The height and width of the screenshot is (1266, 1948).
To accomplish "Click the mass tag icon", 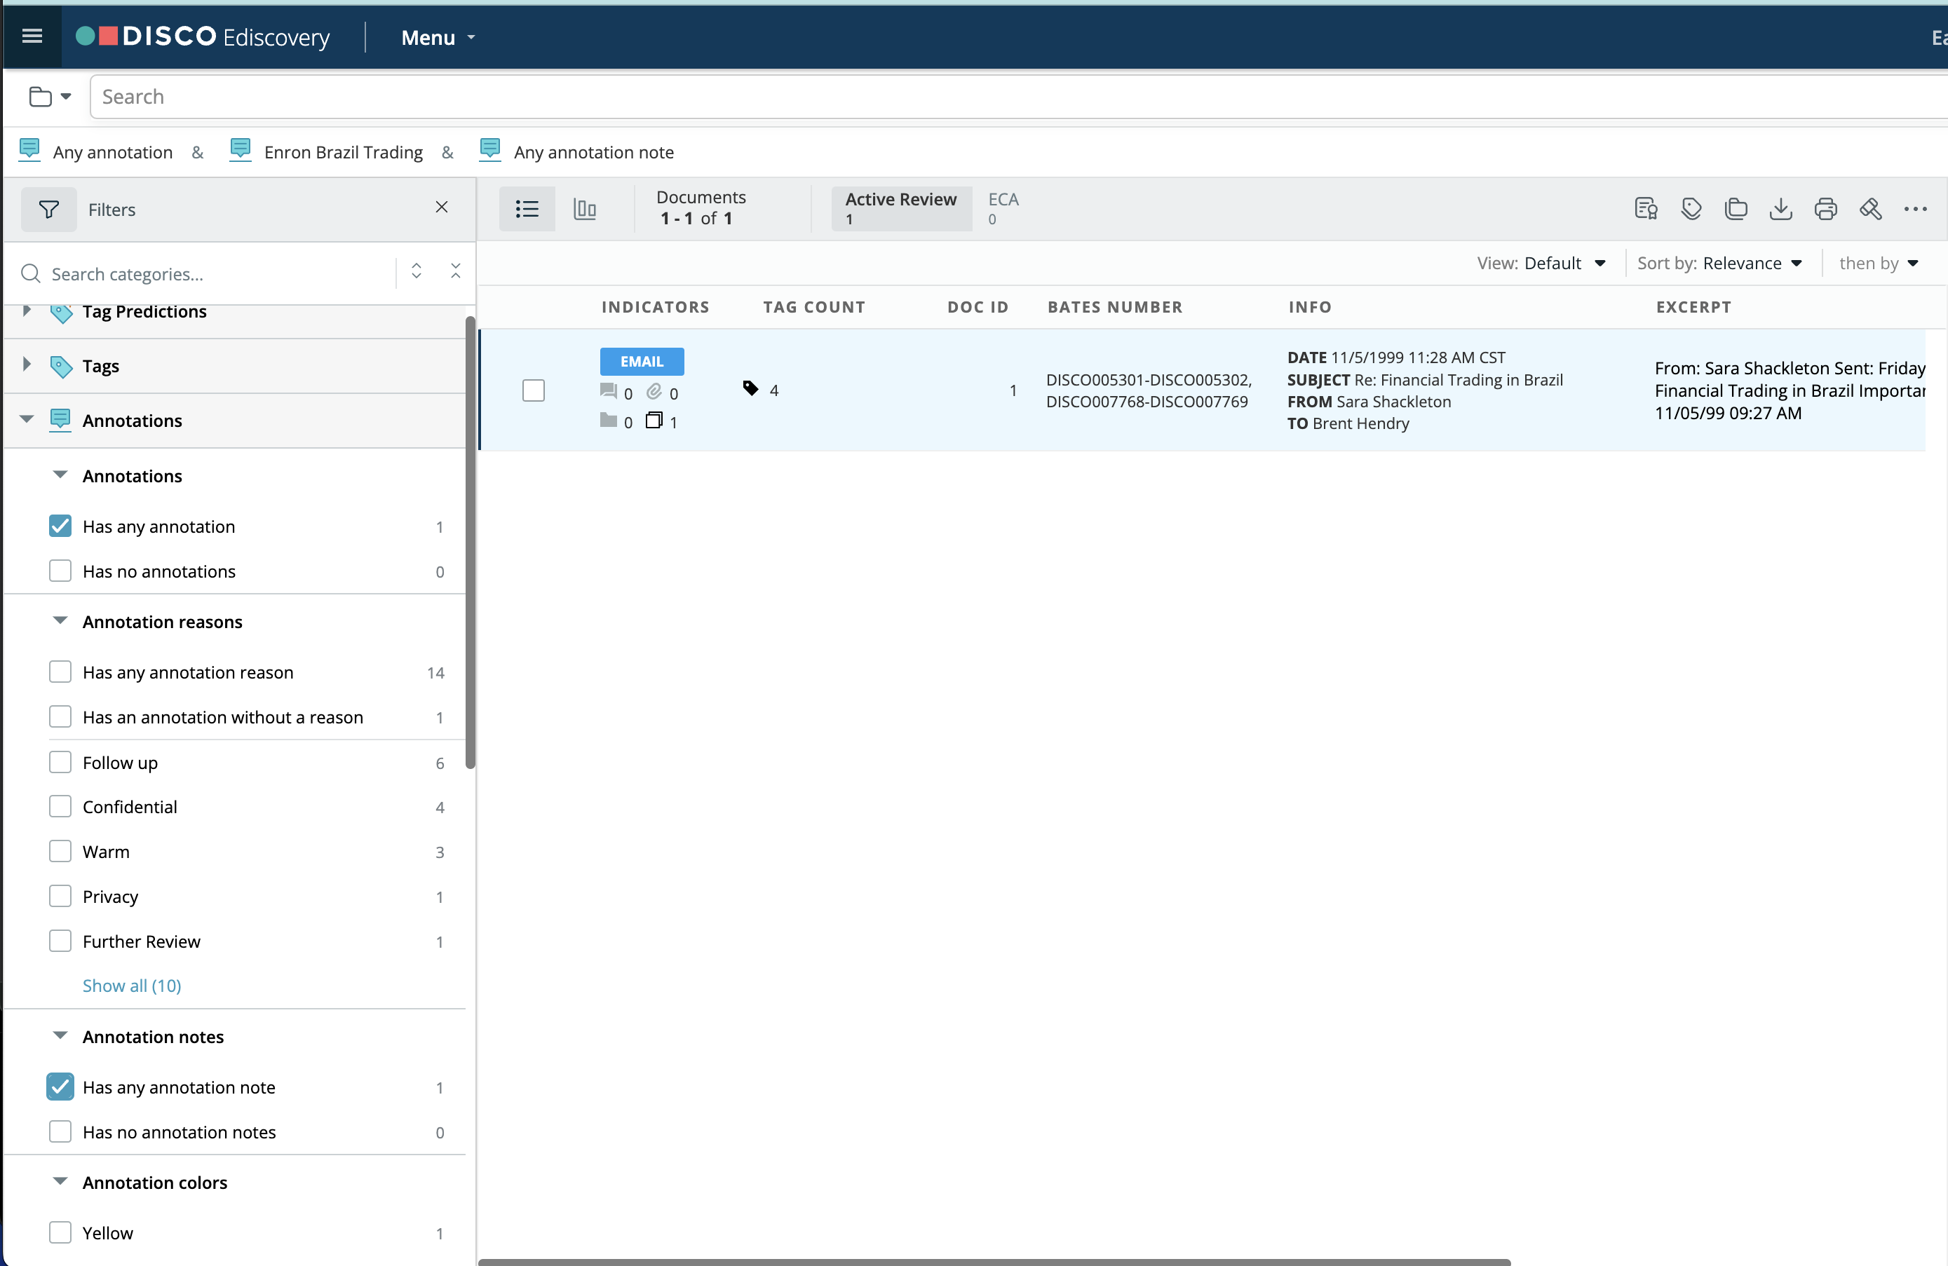I will 1691,209.
